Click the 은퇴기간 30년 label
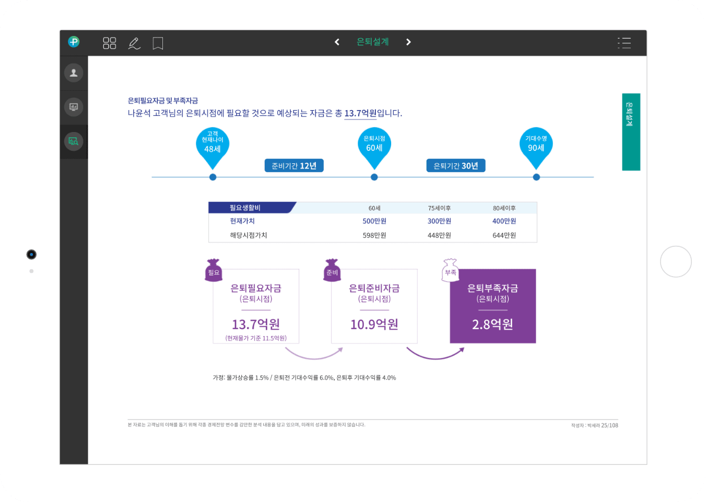 coord(456,165)
